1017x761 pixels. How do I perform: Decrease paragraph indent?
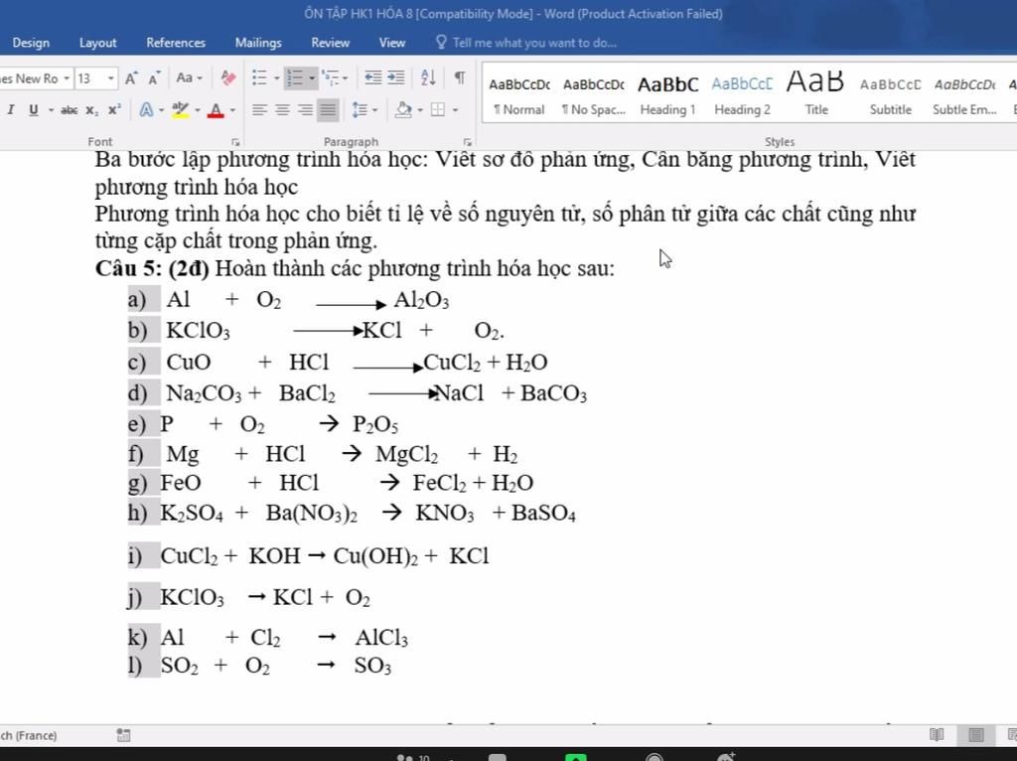tap(373, 77)
